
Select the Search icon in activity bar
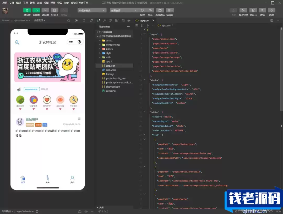click(105, 20)
